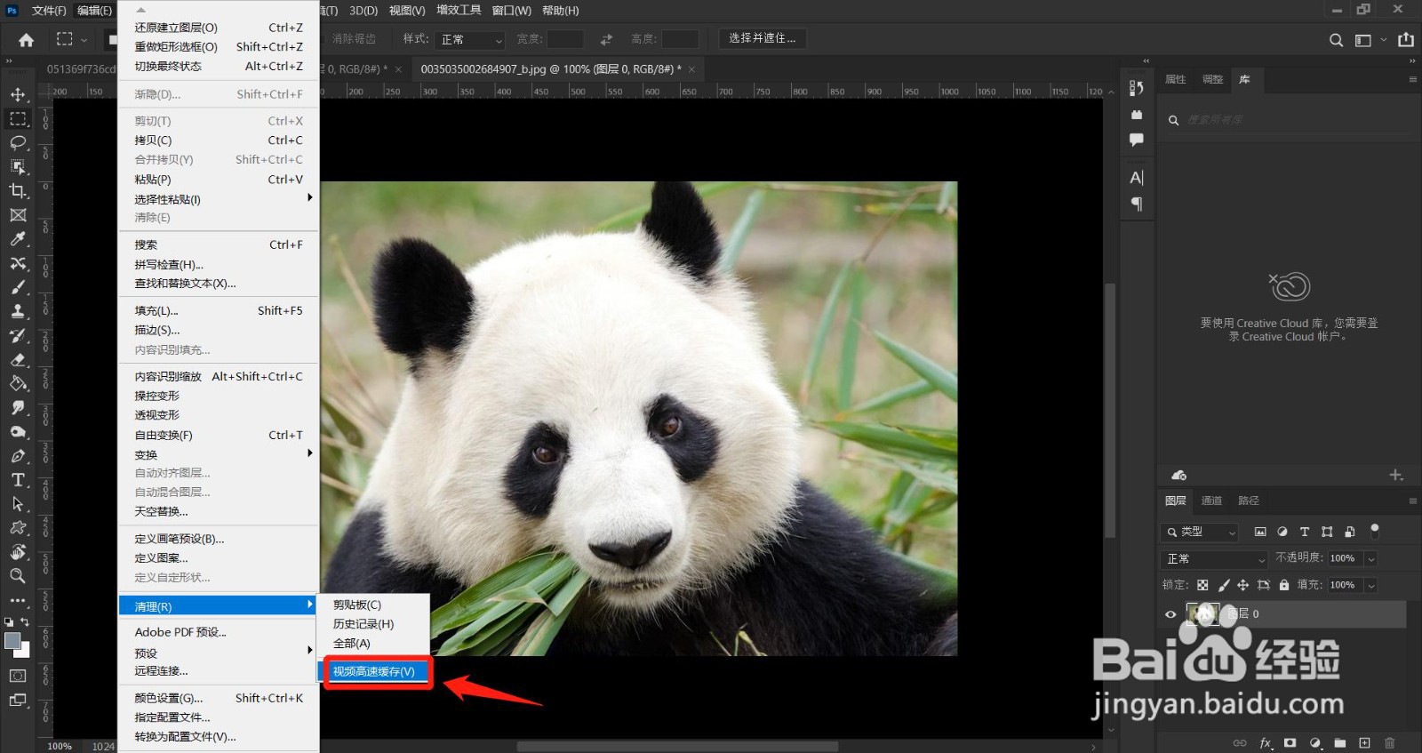Select the Path Selection tool
The image size is (1422, 753).
18,504
